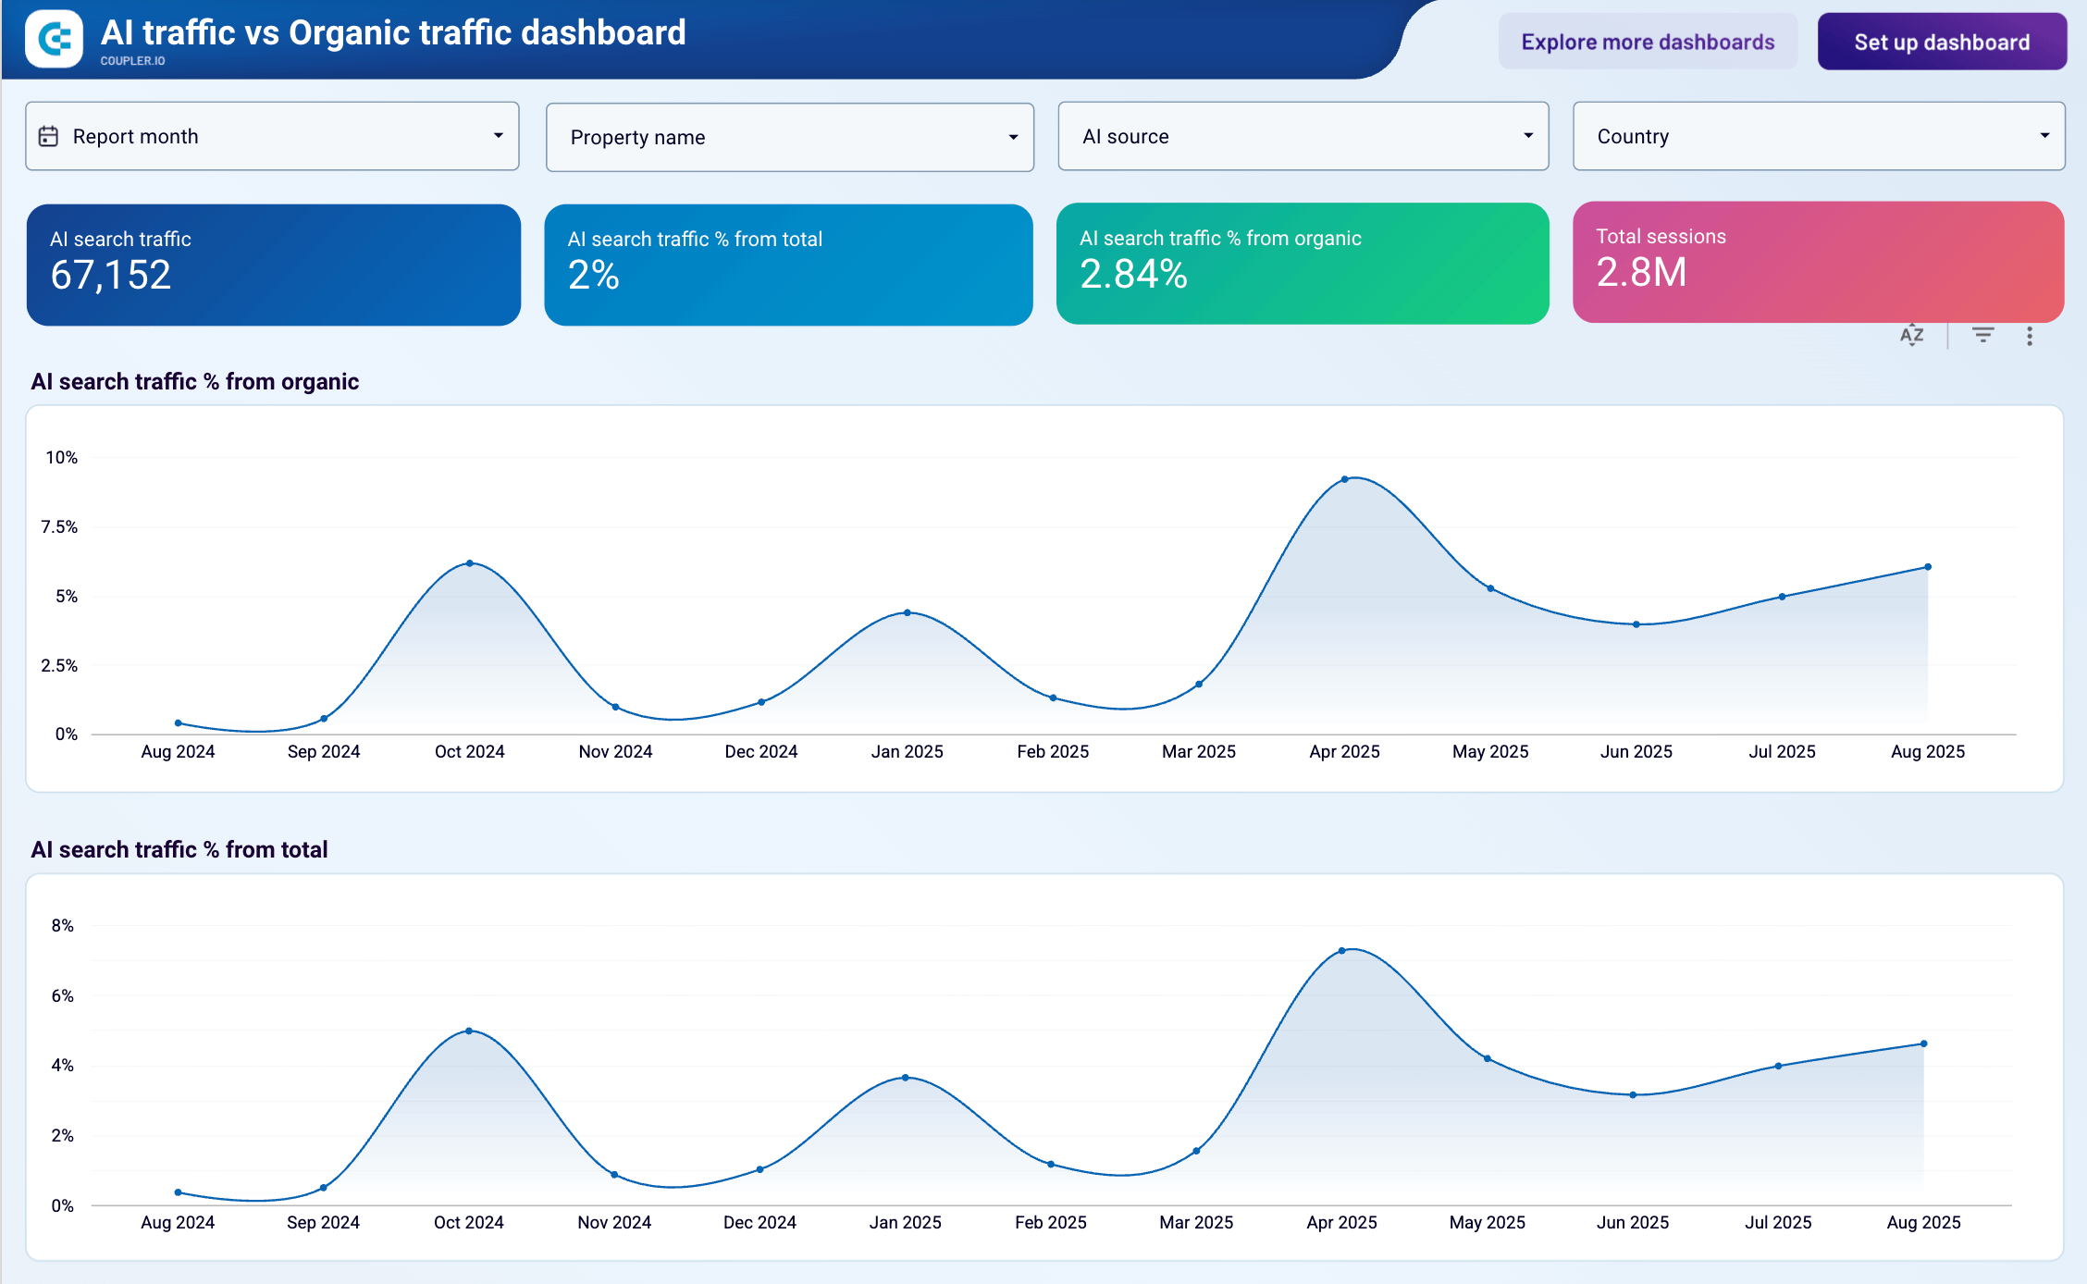Expand the Report month dropdown arrow
The width and height of the screenshot is (2087, 1284).
[498, 136]
